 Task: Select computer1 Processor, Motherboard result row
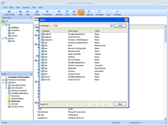point(84,40)
